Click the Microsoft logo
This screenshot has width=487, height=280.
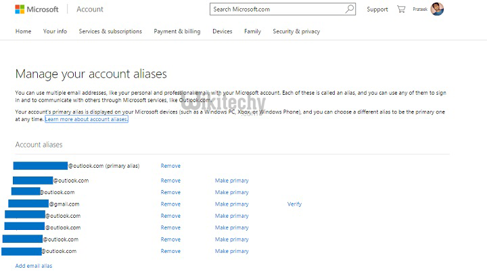(x=37, y=9)
